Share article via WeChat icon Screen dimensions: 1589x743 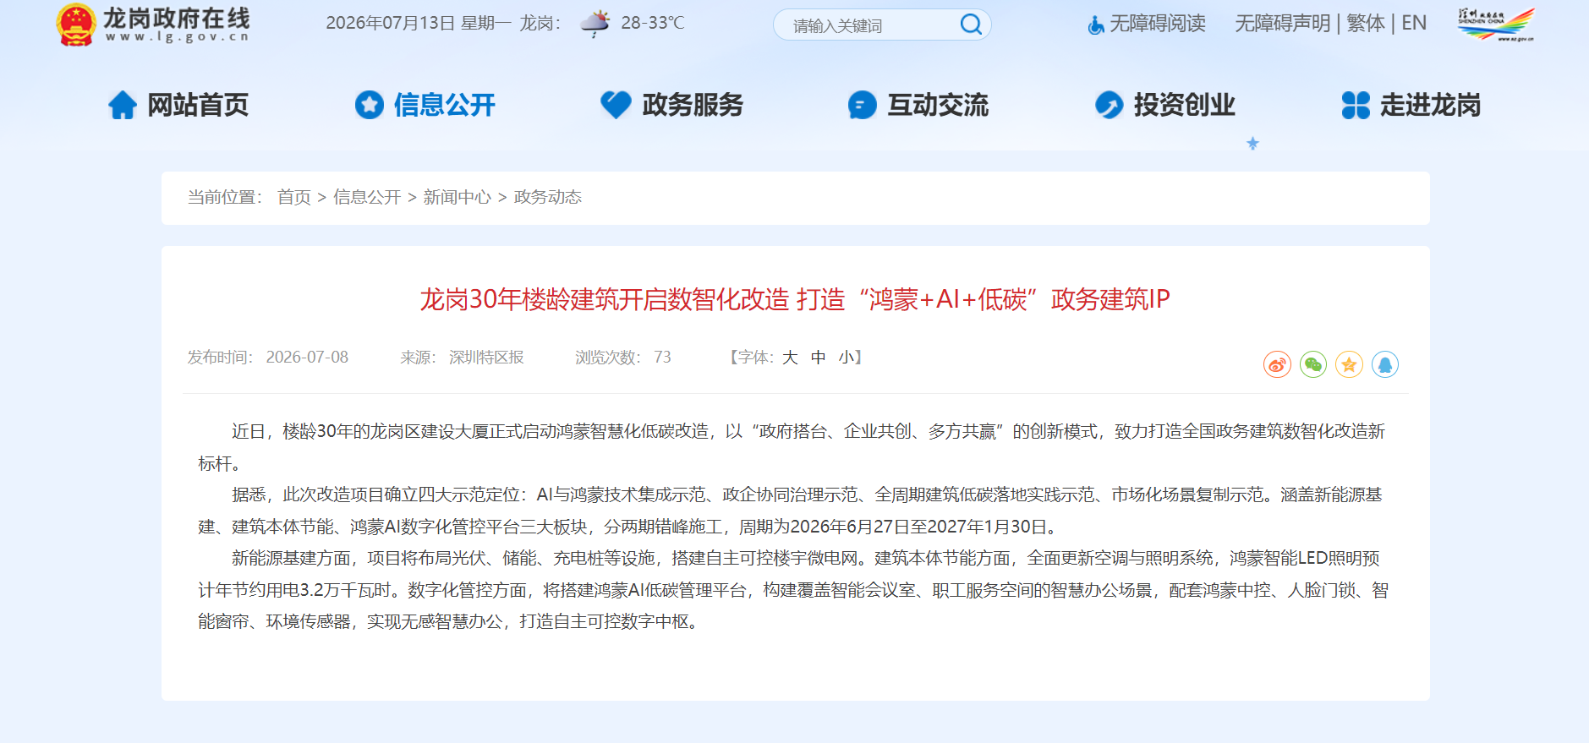pyautogui.click(x=1313, y=364)
